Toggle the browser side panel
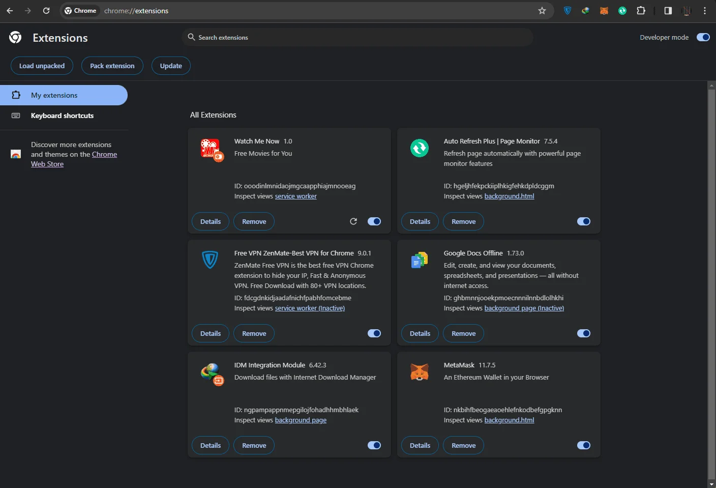 [668, 11]
